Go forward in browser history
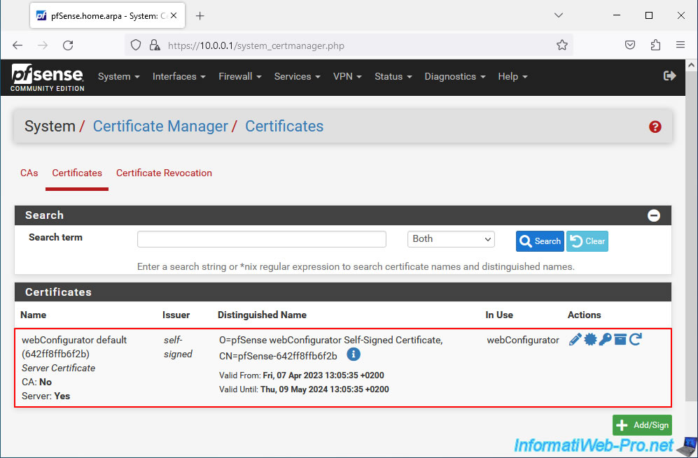Viewport: 698px width, 458px height. tap(43, 45)
